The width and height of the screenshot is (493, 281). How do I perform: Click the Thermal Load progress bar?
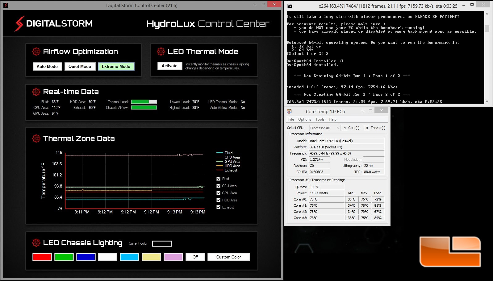pyautogui.click(x=144, y=101)
